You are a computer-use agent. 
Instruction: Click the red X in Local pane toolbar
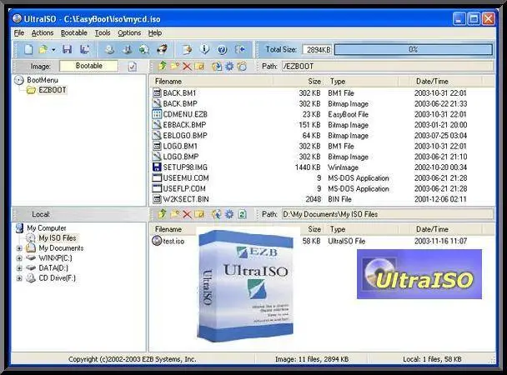click(187, 214)
